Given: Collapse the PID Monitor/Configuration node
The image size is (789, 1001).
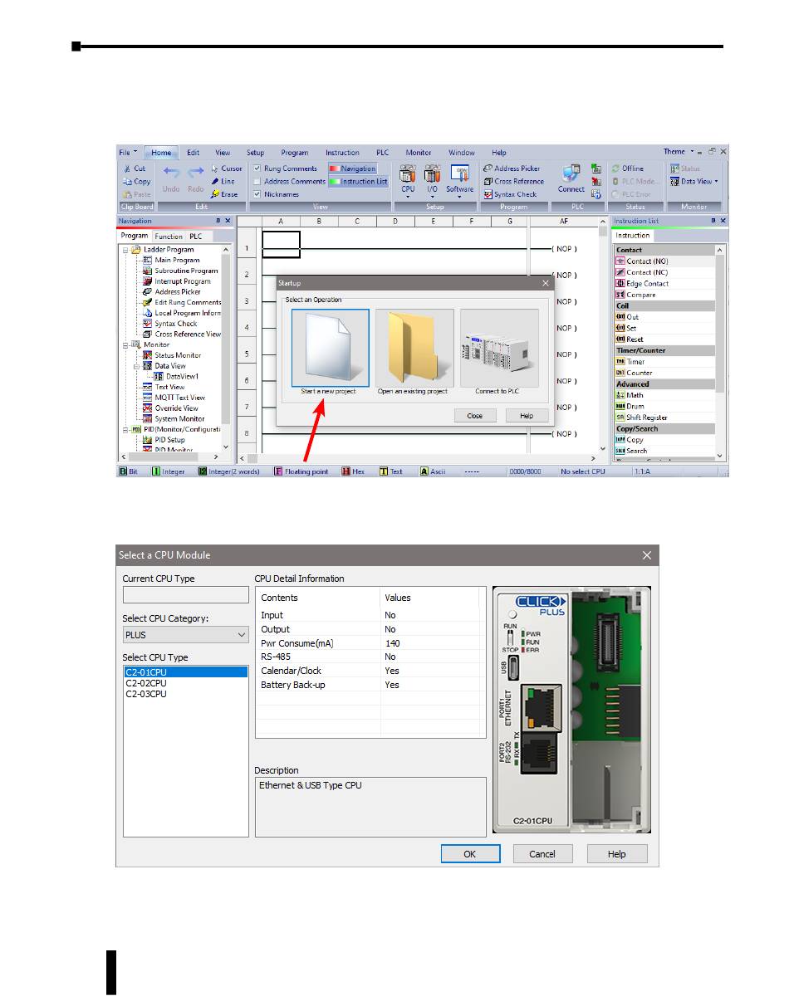Looking at the screenshot, I should tap(125, 429).
